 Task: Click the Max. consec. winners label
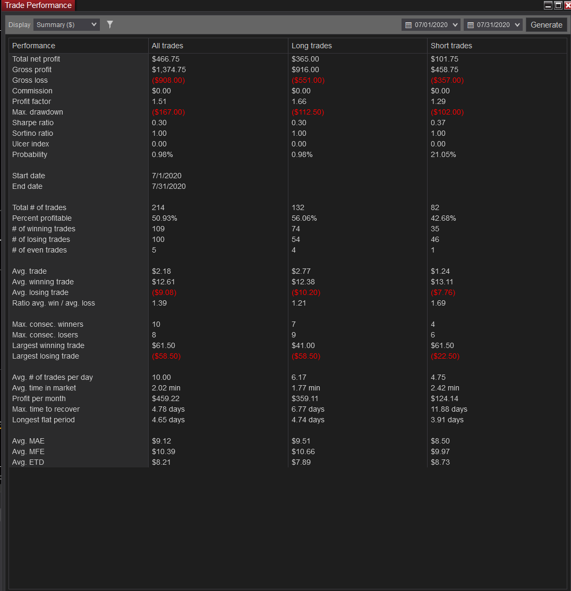pos(48,324)
